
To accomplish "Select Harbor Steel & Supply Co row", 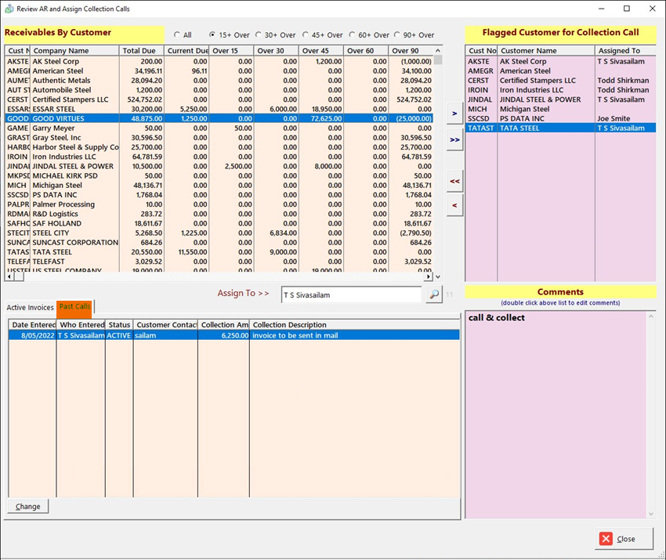I will click(219, 147).
